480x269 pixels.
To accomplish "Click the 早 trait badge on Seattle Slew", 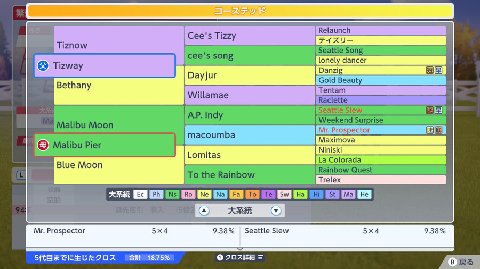I will (438, 110).
